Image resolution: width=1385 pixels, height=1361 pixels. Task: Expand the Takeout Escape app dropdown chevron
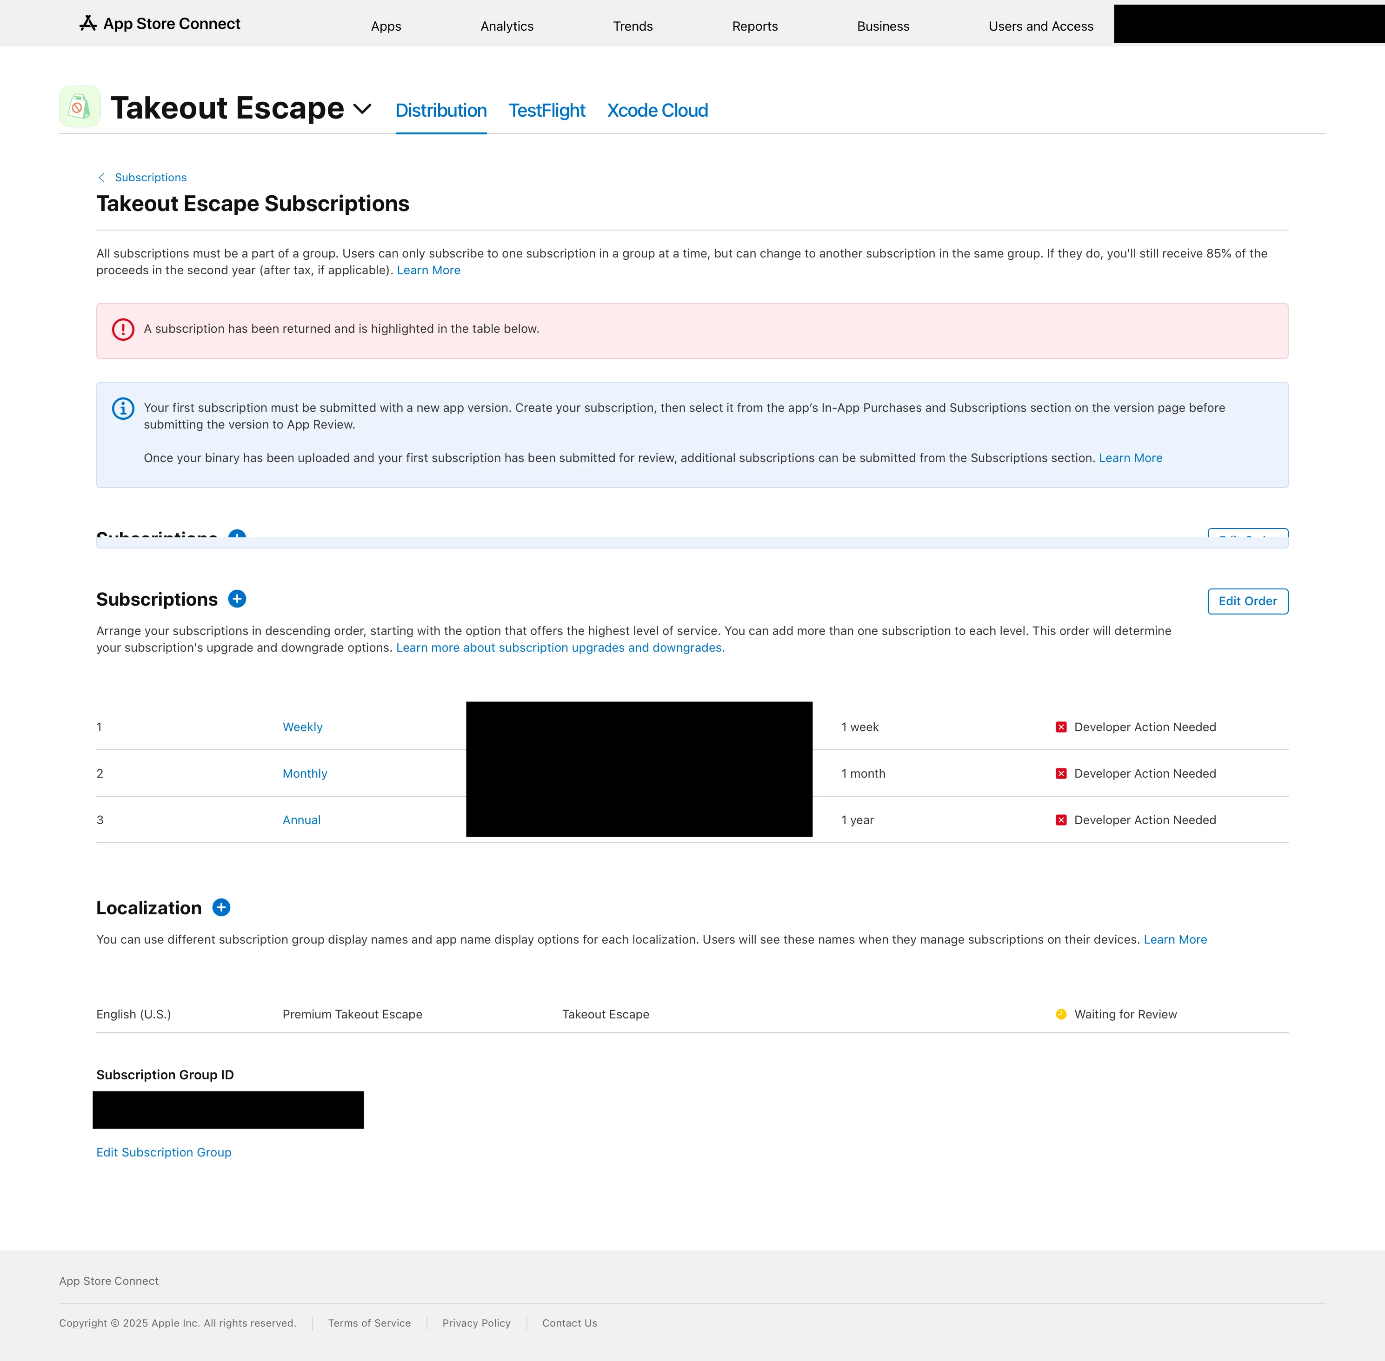[362, 109]
